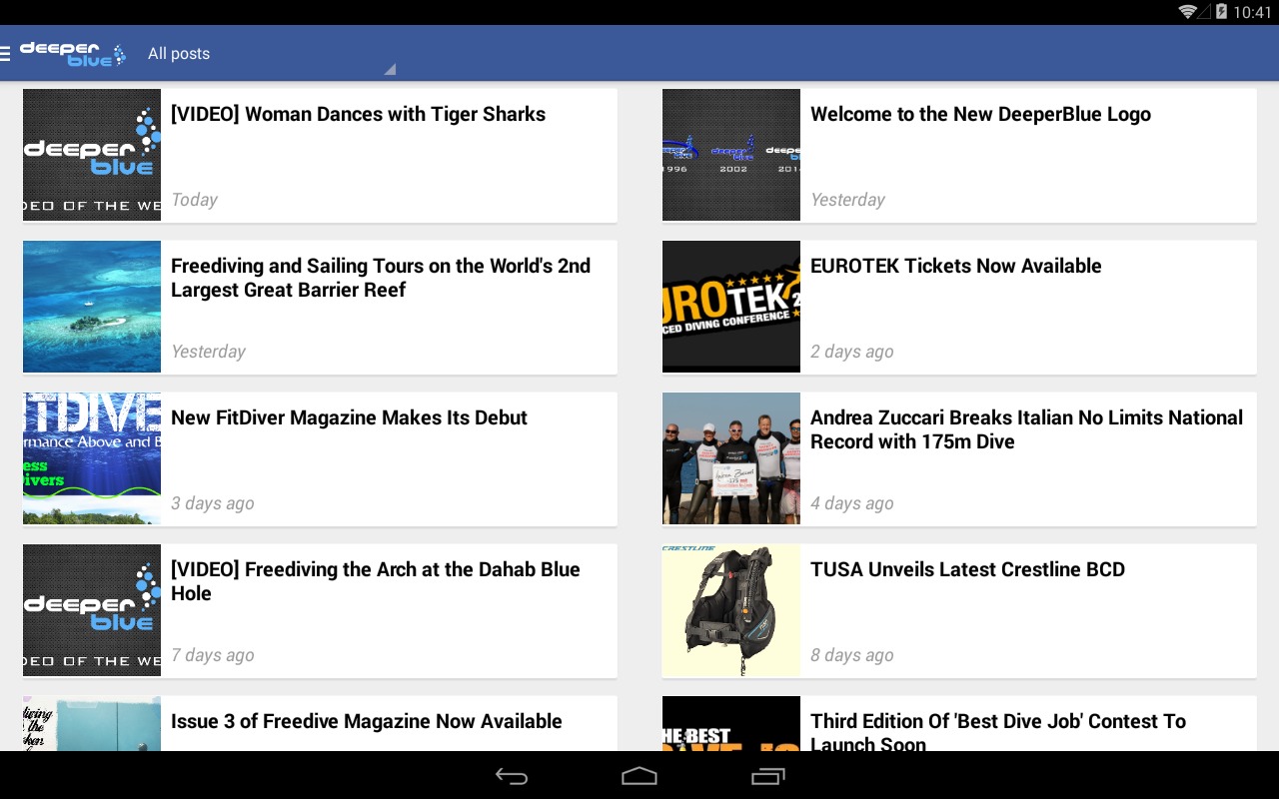Open the Android recent apps button
The width and height of the screenshot is (1279, 799).
767,776
